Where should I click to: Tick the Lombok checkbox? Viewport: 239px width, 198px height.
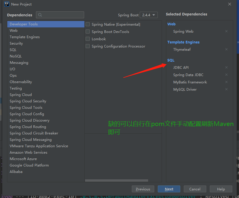pyautogui.click(x=88, y=39)
